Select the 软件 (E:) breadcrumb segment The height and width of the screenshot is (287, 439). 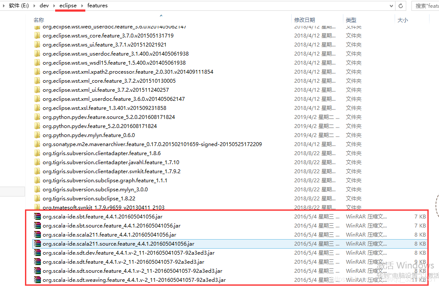[19, 6]
